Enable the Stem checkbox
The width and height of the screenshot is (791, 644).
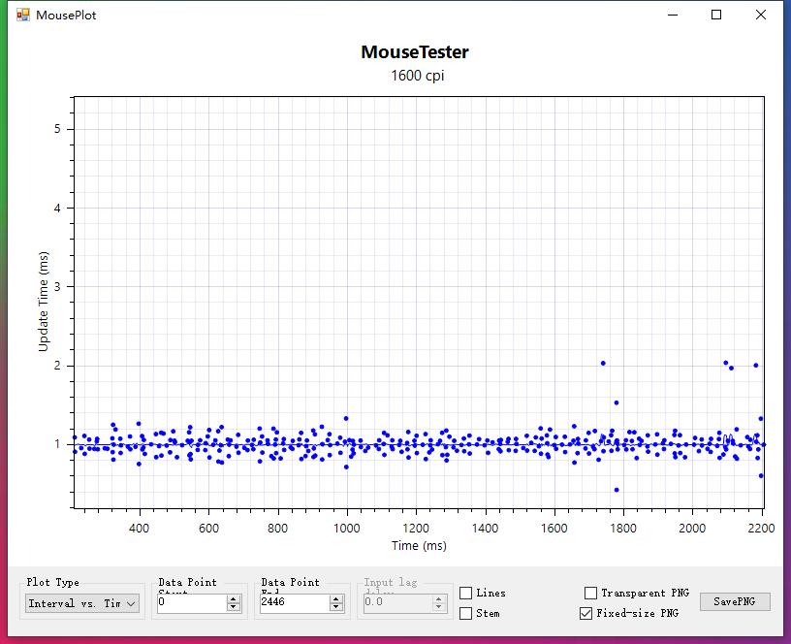click(x=466, y=613)
